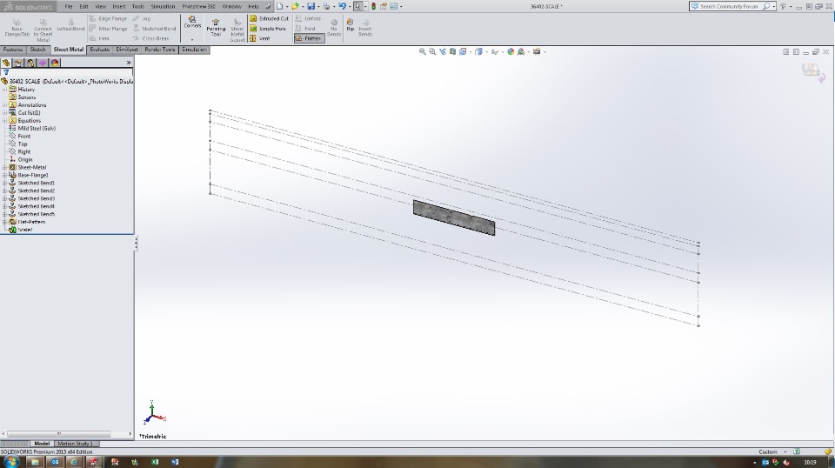Click the No Bends tool
The width and height of the screenshot is (835, 468).
pyautogui.click(x=334, y=28)
